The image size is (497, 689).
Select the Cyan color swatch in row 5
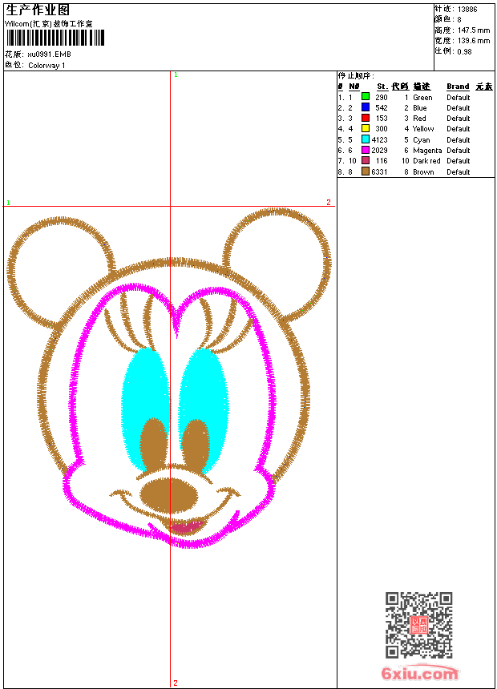[365, 139]
